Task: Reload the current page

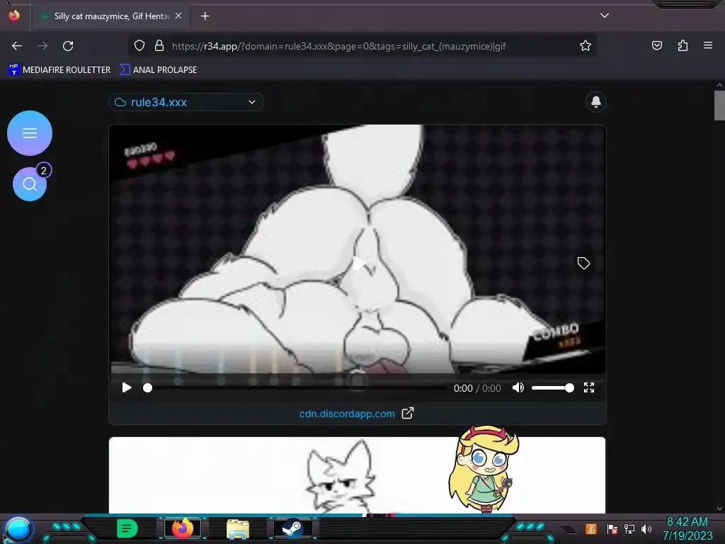Action: [x=68, y=46]
